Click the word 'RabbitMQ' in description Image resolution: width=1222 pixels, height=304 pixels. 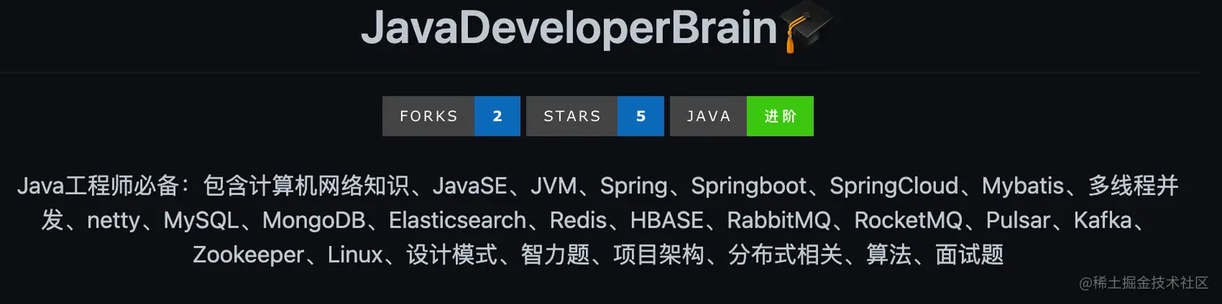click(779, 220)
